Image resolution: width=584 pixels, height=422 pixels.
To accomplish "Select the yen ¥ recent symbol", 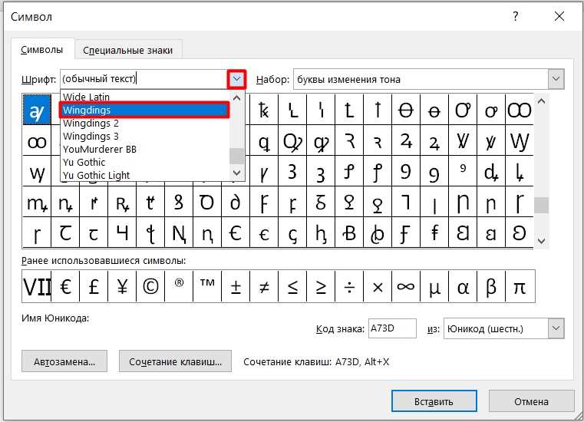I will (x=122, y=286).
